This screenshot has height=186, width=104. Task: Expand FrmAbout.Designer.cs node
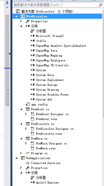coord(26,114)
